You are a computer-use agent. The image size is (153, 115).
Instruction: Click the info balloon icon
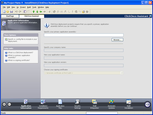(x=46, y=26)
